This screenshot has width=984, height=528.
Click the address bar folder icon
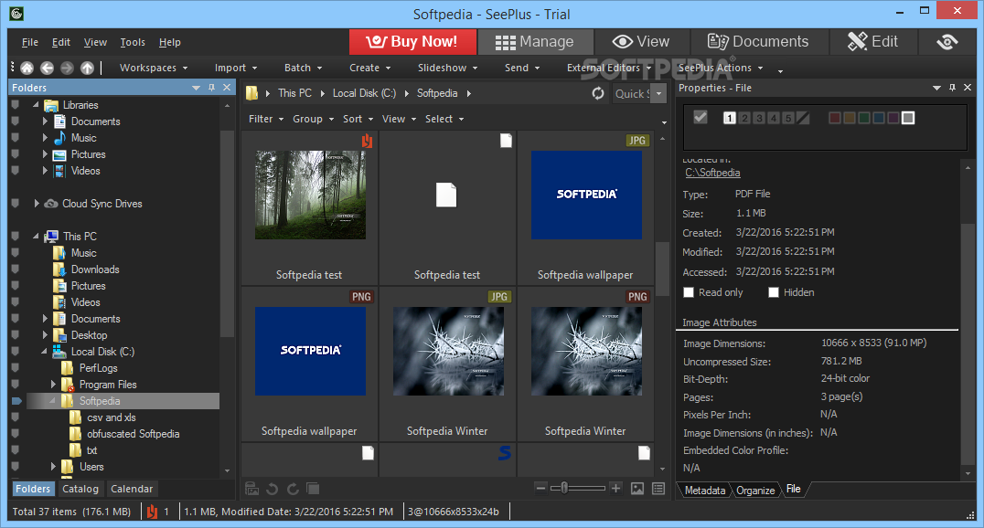251,93
